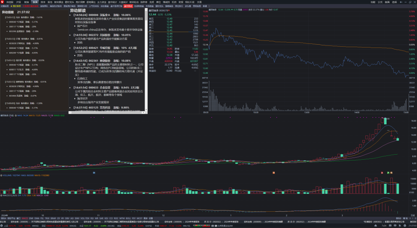Select the MACD indicator
The height and width of the screenshot is (228, 417).
[25, 218]
